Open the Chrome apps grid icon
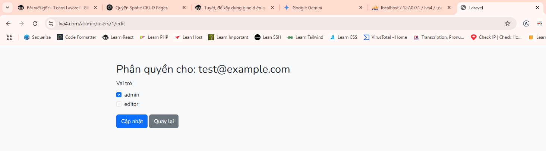The image size is (546, 151). 10,37
